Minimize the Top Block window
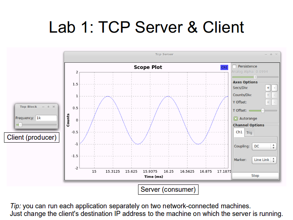 tap(43, 107)
